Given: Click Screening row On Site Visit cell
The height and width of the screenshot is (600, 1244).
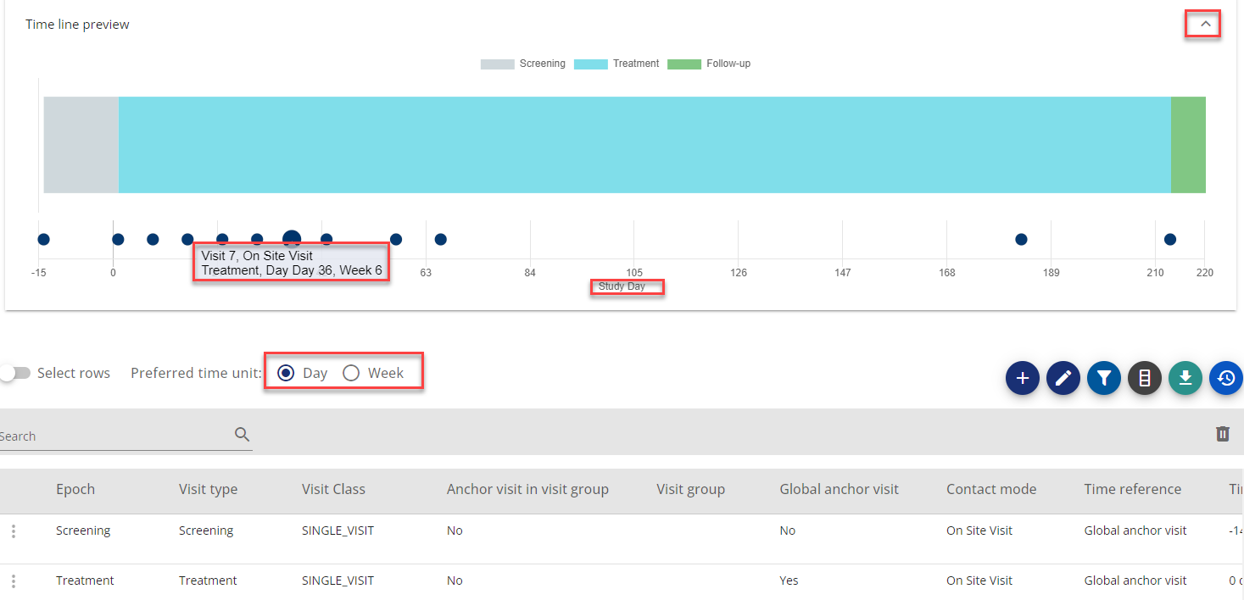Looking at the screenshot, I should point(979,531).
